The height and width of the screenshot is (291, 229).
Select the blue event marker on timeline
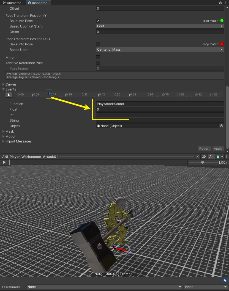pos(49,94)
